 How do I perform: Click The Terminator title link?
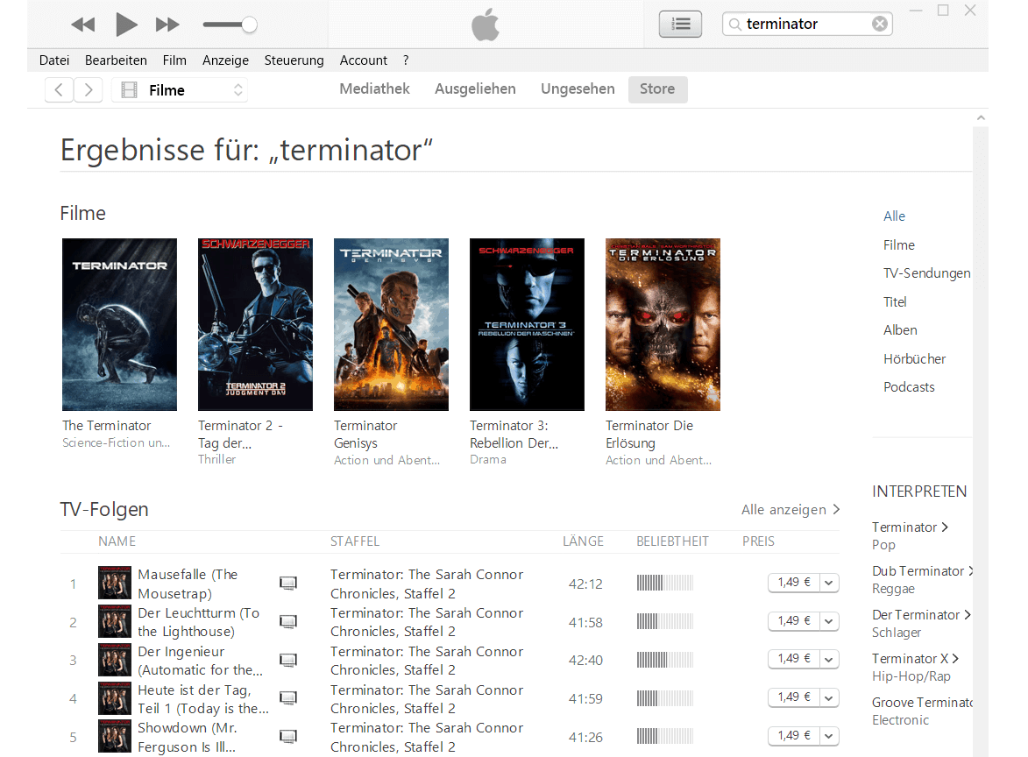pos(106,425)
